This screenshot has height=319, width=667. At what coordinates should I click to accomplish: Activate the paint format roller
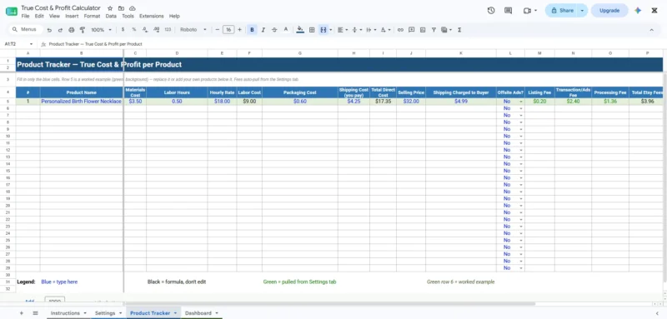[x=83, y=30]
